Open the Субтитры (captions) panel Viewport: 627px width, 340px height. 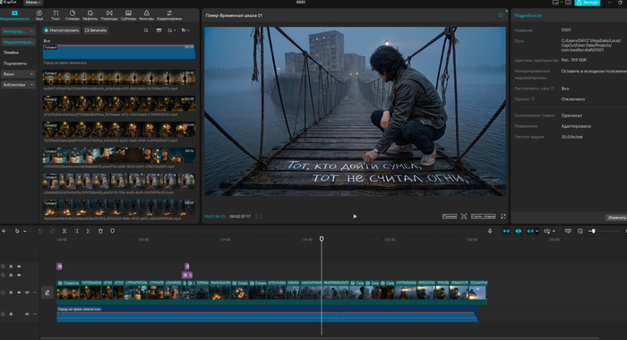point(128,15)
